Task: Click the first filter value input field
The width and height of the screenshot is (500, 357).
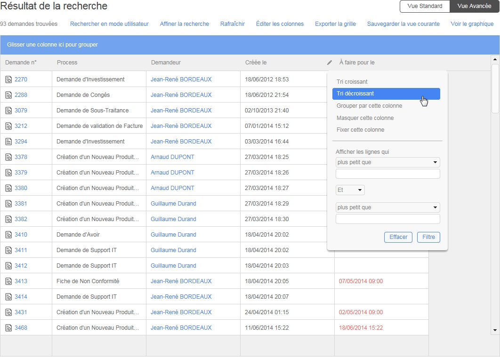Action: (x=387, y=174)
